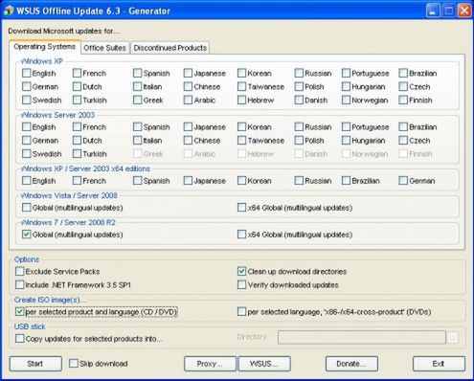474x381 pixels.
Task: Click inside the USB Directory field
Action: (x=362, y=338)
